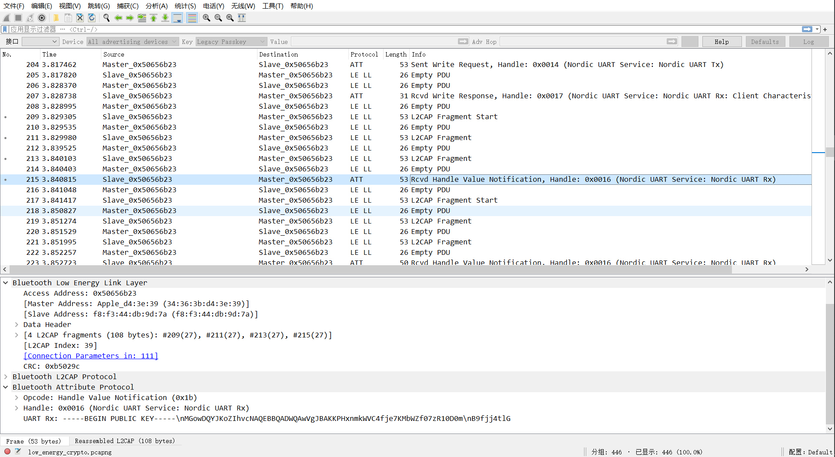Reload the capture file

pos(92,18)
